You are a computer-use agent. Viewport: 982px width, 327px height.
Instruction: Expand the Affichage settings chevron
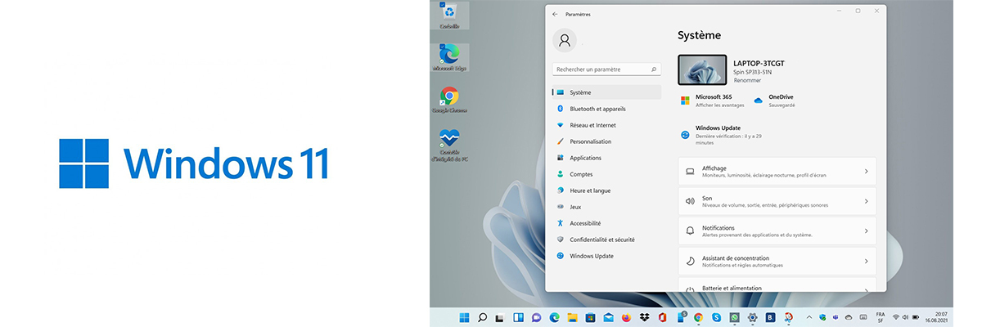pos(866,172)
